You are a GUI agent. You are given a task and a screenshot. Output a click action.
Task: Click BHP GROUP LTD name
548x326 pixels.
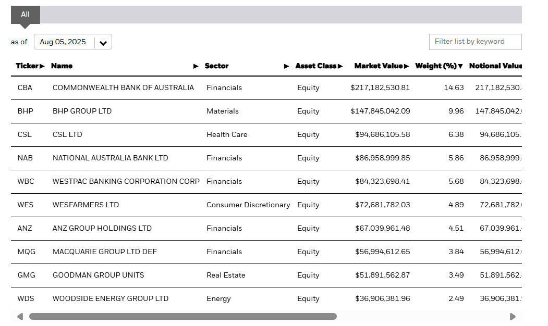tap(82, 111)
